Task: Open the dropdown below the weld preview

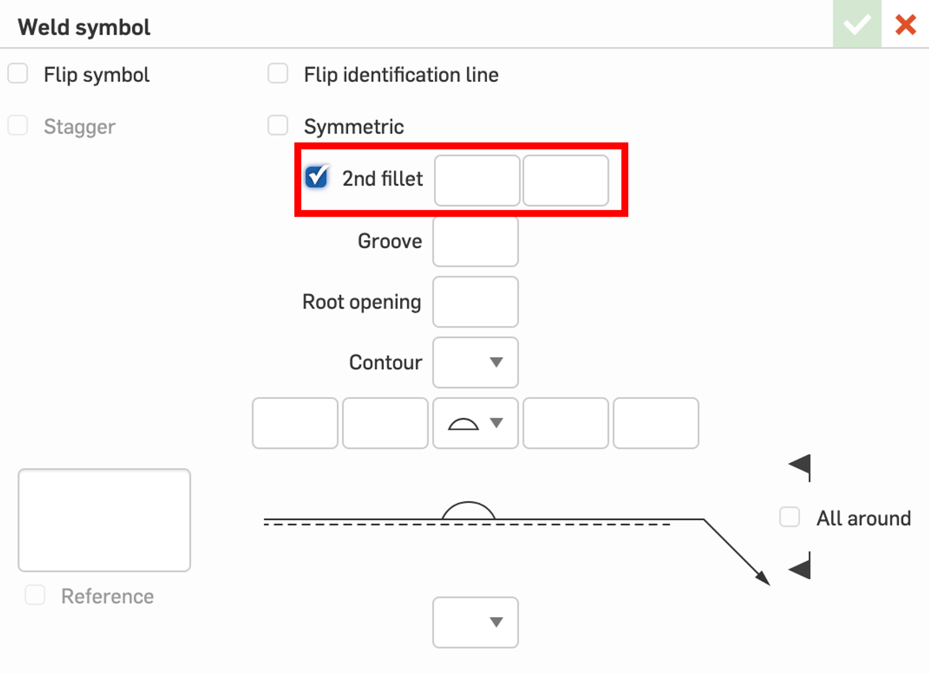Action: point(475,622)
